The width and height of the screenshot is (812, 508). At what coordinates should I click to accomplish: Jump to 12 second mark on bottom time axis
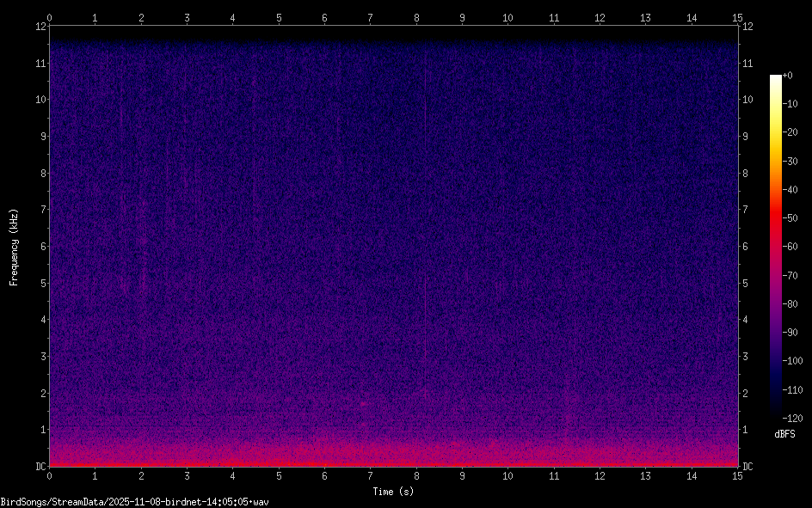[x=600, y=475]
